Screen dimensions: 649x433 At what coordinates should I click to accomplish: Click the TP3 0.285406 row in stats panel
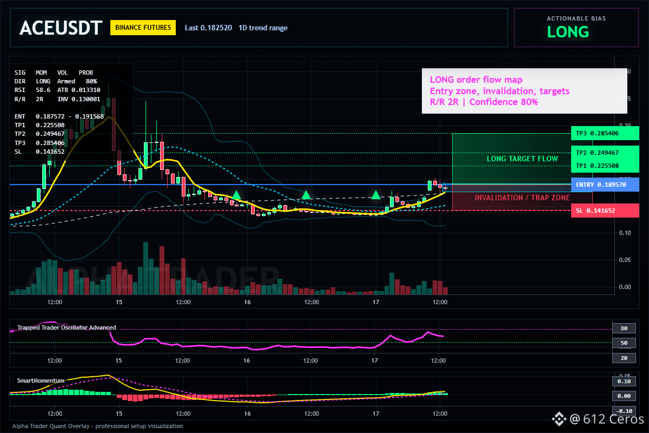(x=39, y=143)
